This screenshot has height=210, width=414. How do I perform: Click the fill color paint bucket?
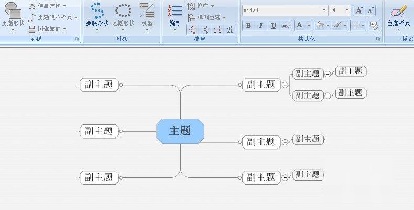pos(320,25)
